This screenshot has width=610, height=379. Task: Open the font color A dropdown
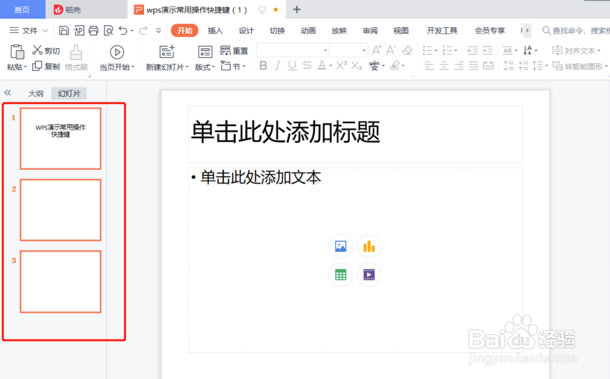331,66
